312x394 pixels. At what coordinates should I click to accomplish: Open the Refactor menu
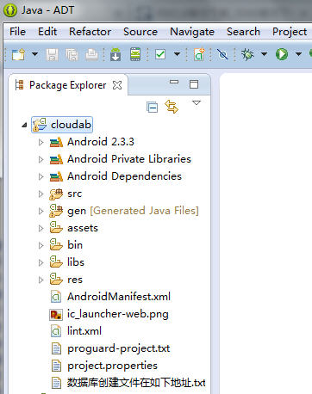click(90, 32)
